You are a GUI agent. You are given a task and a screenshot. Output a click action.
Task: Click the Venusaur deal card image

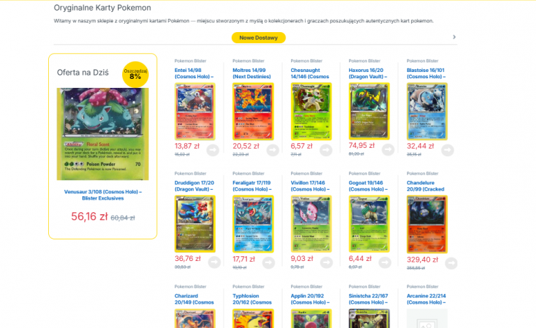click(103, 134)
